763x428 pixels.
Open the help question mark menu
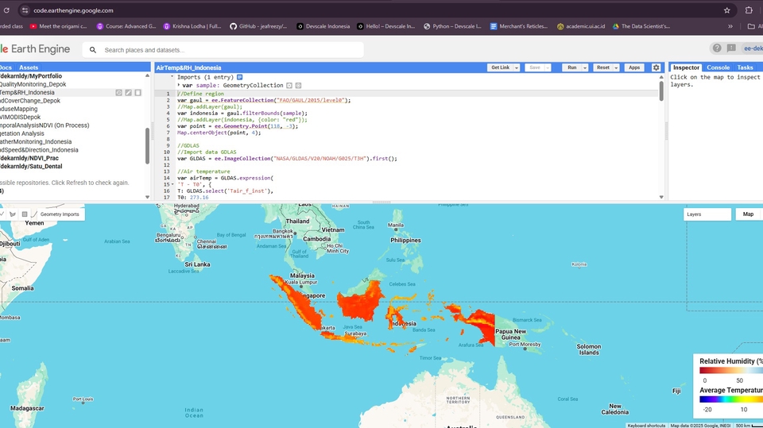coord(717,48)
